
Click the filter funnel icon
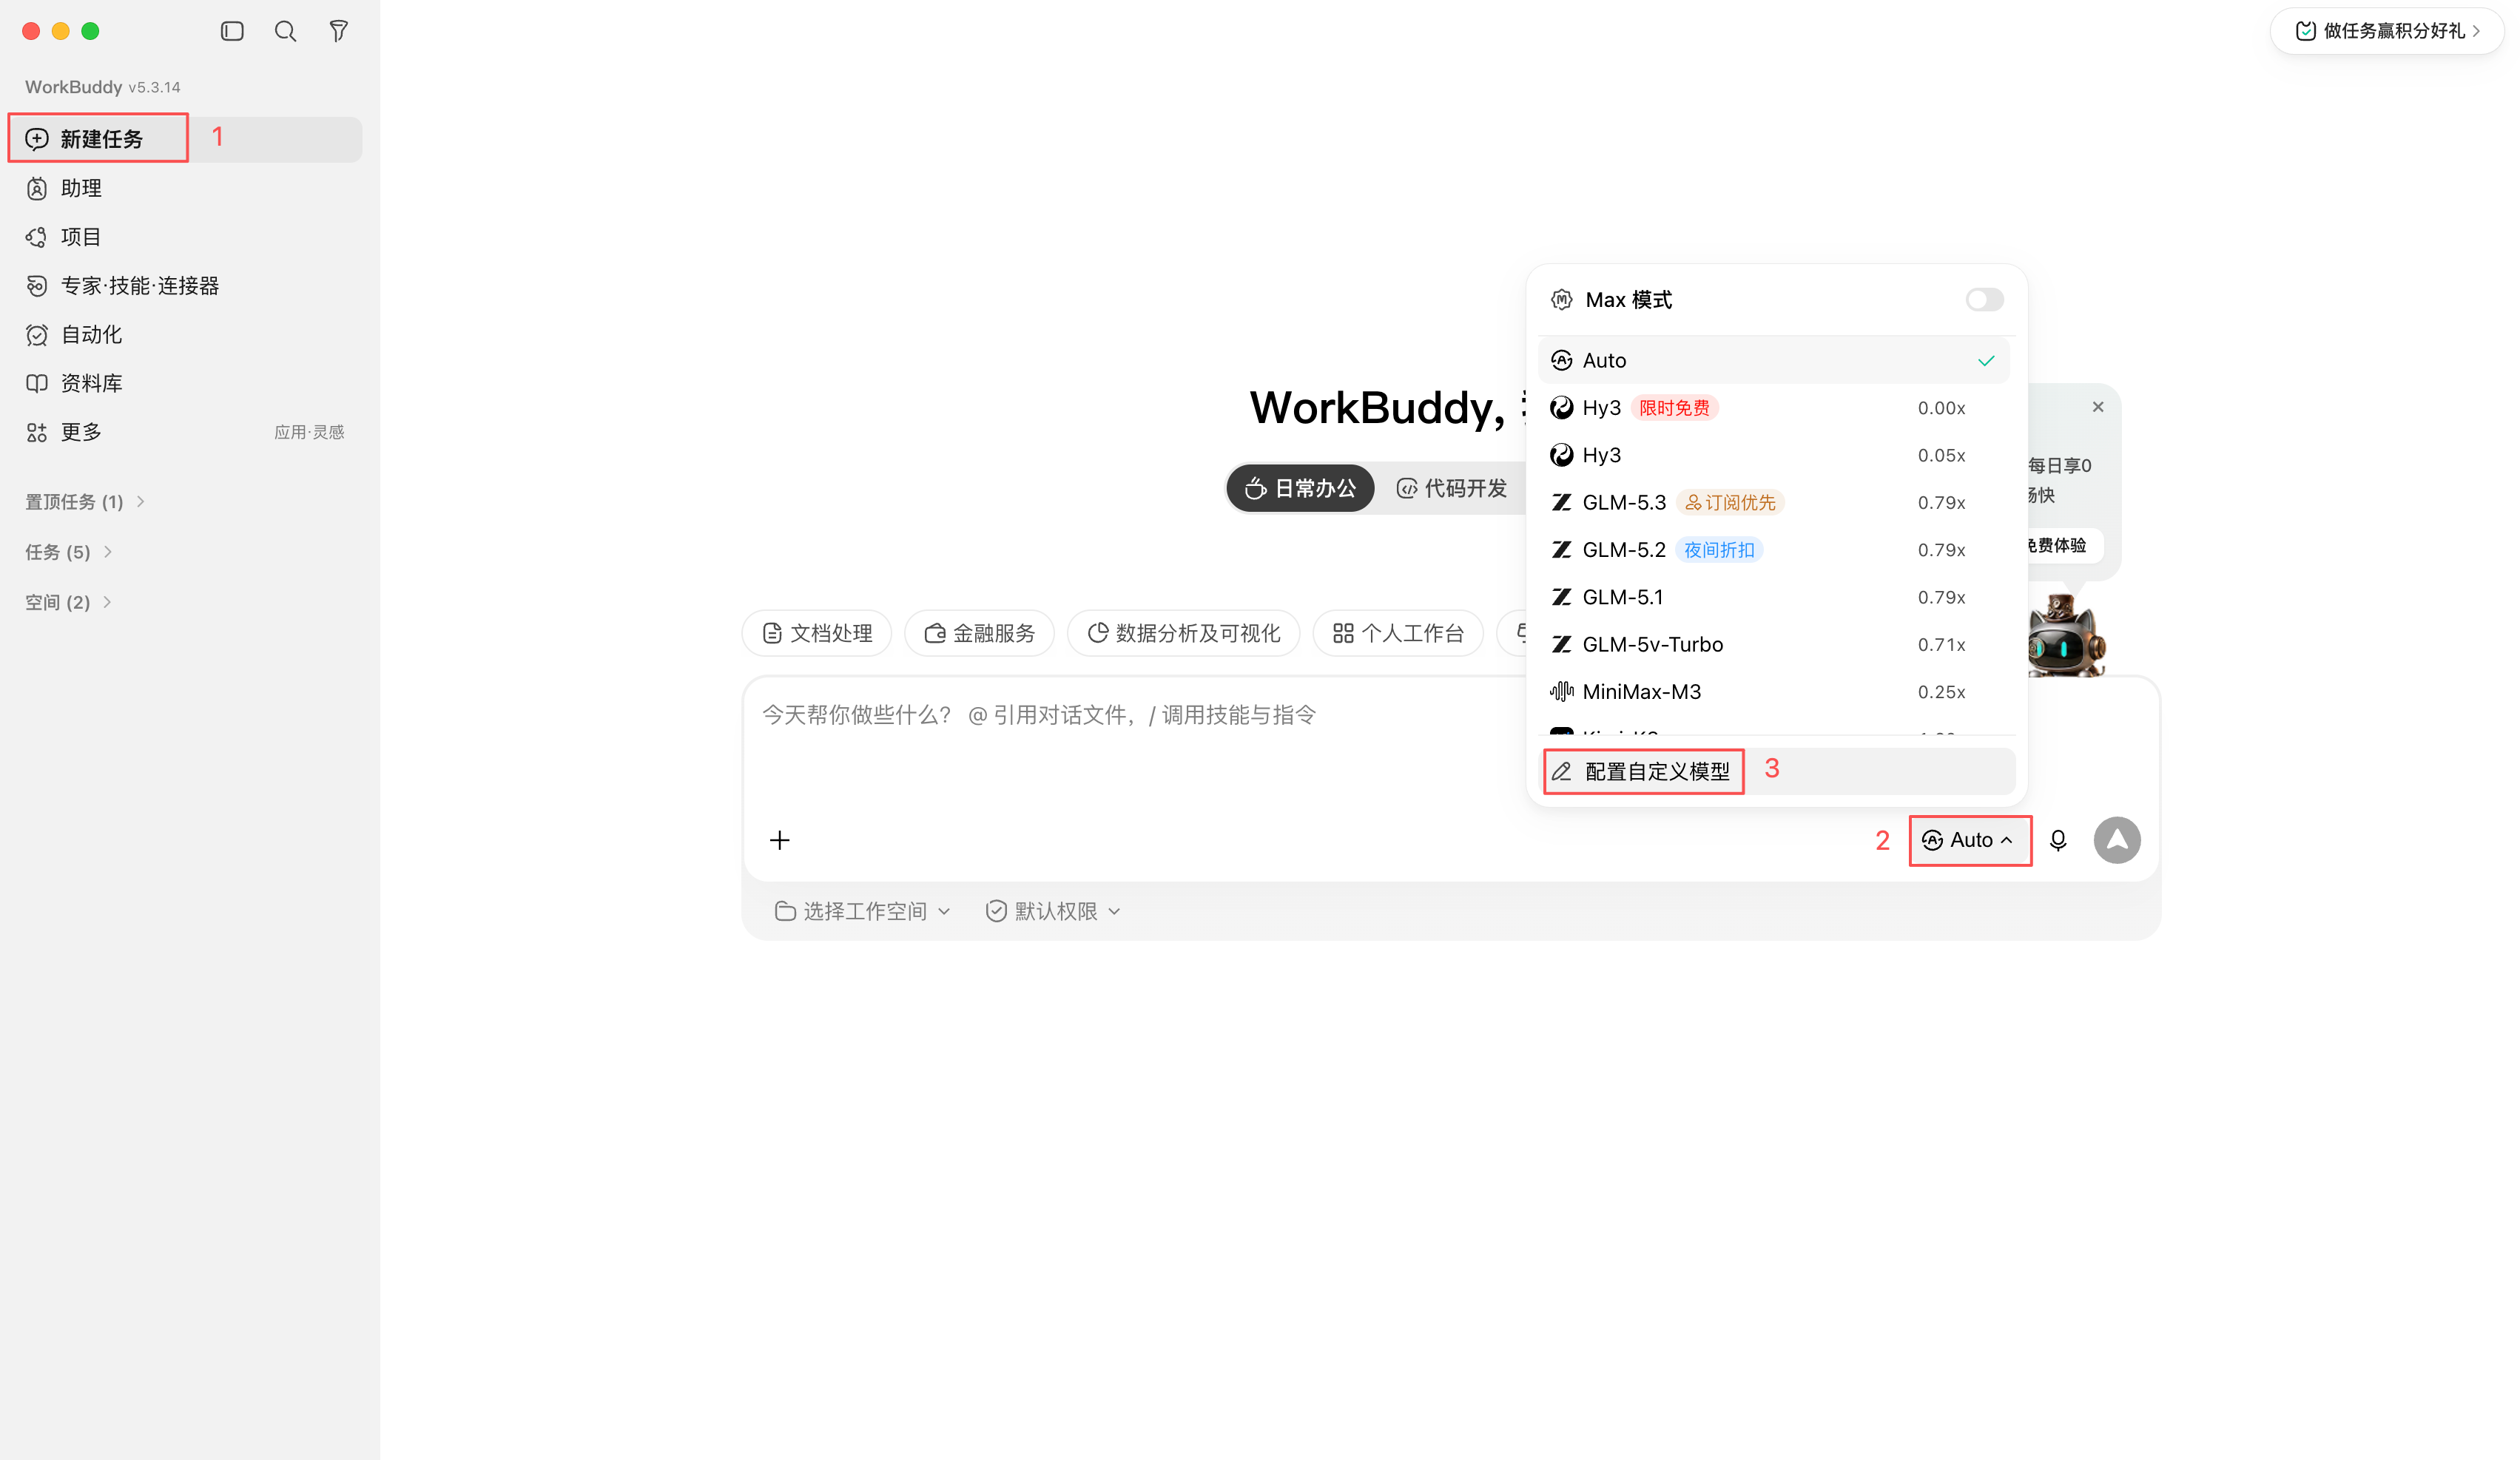pos(339,31)
